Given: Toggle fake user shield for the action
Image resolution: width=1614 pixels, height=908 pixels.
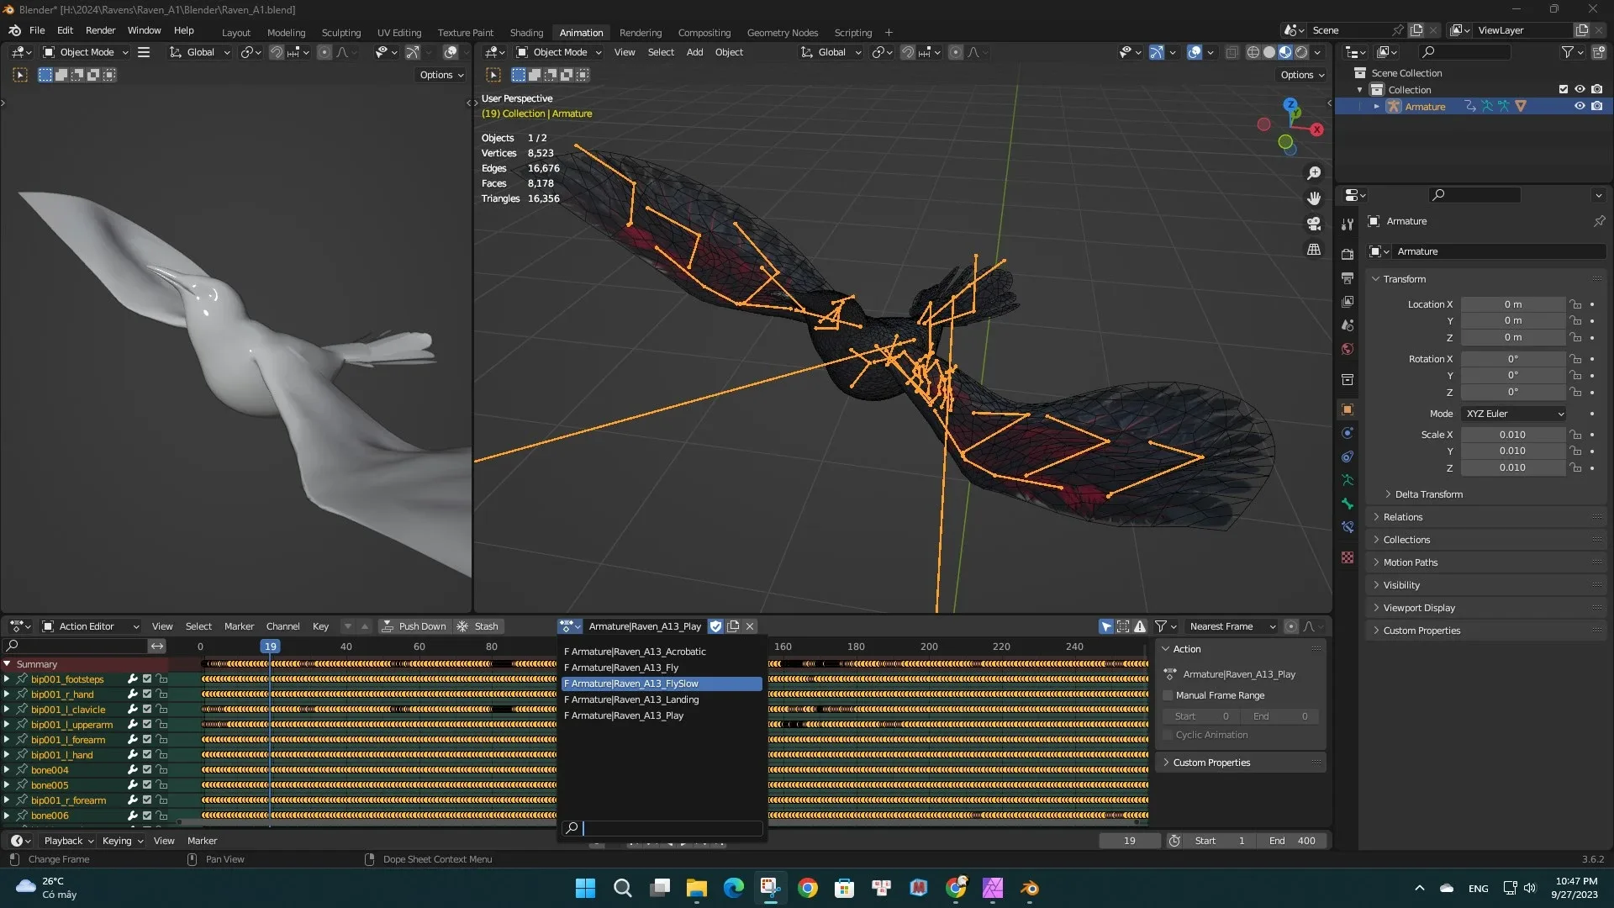Looking at the screenshot, I should coord(715,626).
